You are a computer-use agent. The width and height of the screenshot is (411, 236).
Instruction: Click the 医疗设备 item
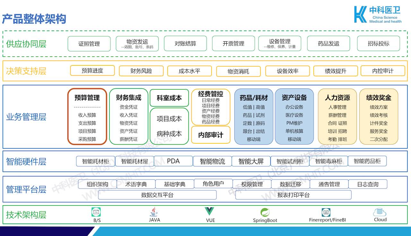click(294, 115)
